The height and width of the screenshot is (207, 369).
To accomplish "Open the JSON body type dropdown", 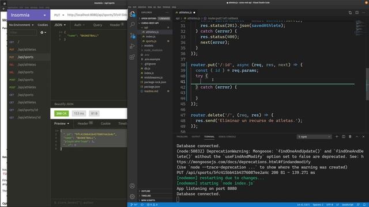I will [60, 25].
